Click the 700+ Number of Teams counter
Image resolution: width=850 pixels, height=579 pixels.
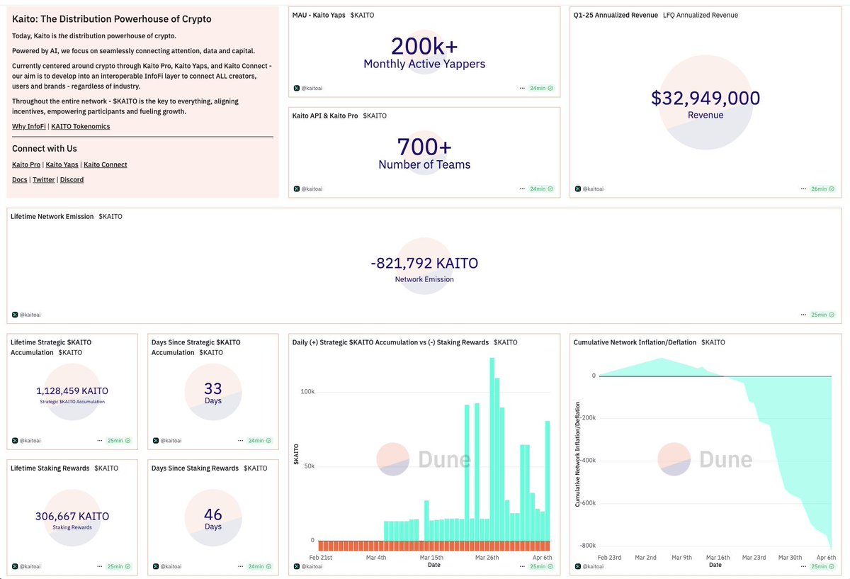click(424, 147)
